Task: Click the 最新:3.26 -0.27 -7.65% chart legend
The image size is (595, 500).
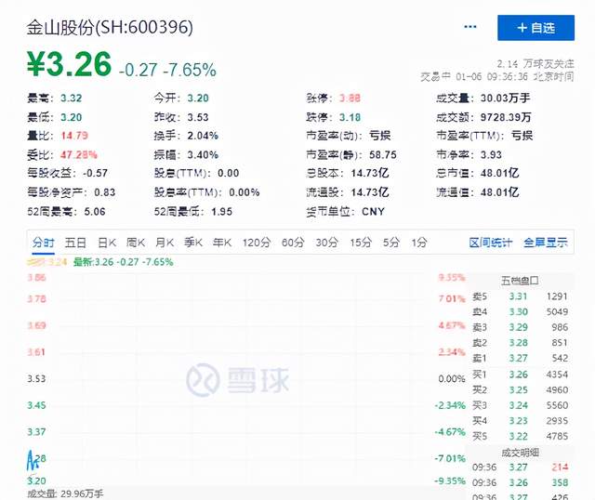Action: (123, 262)
